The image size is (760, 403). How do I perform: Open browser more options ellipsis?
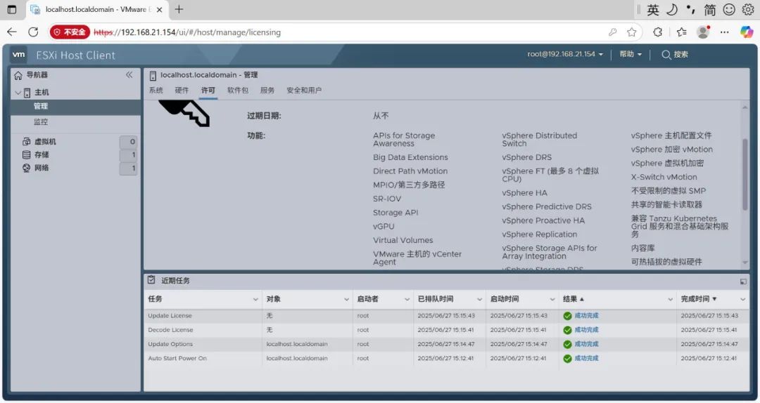point(725,32)
